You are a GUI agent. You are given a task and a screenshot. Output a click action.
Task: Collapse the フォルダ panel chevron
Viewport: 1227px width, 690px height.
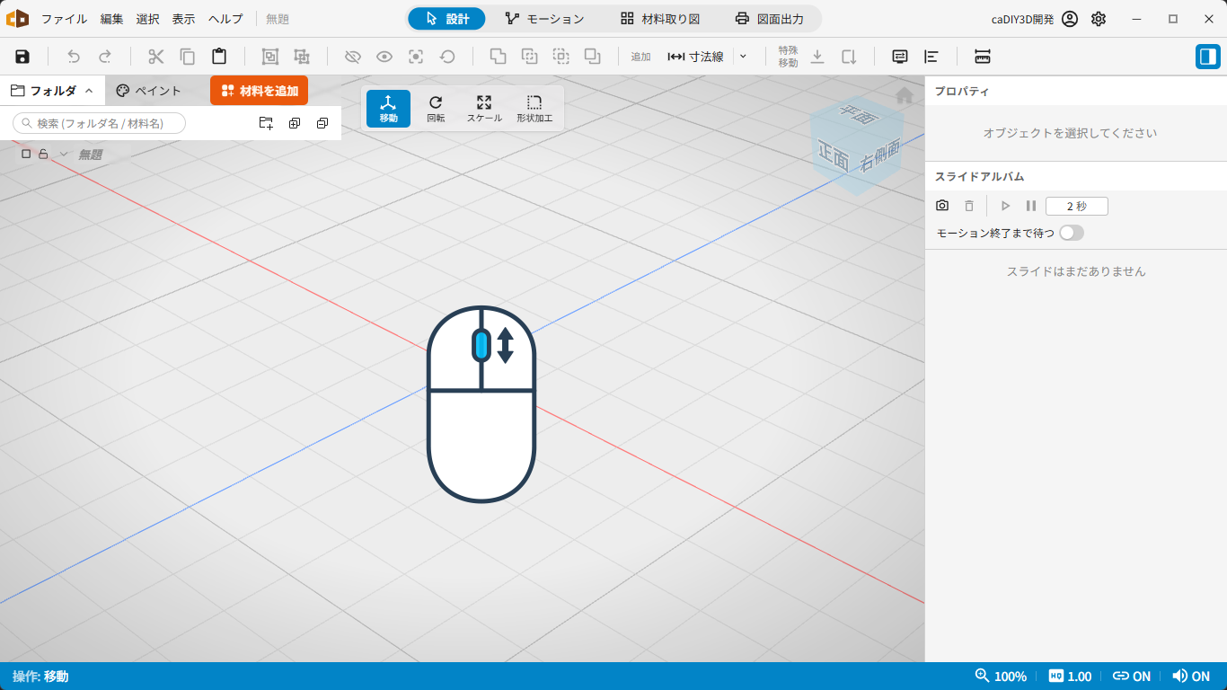click(x=89, y=91)
